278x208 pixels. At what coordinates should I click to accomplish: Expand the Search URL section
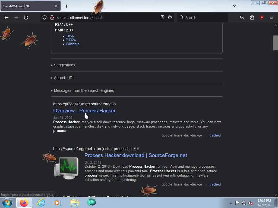point(64,78)
